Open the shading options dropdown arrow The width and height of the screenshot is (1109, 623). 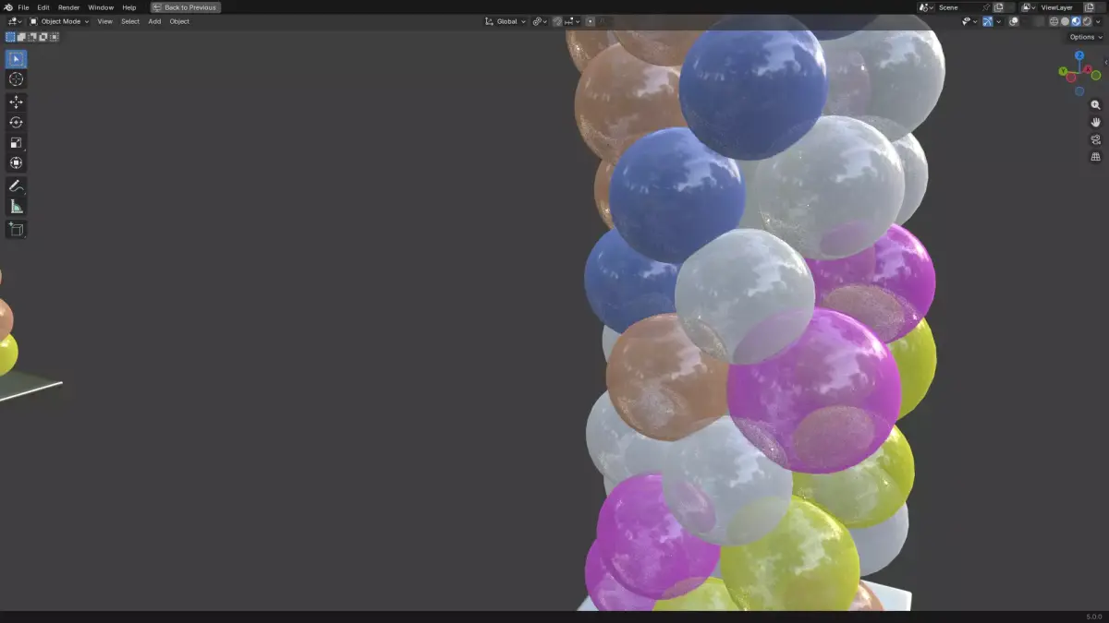pos(1098,21)
